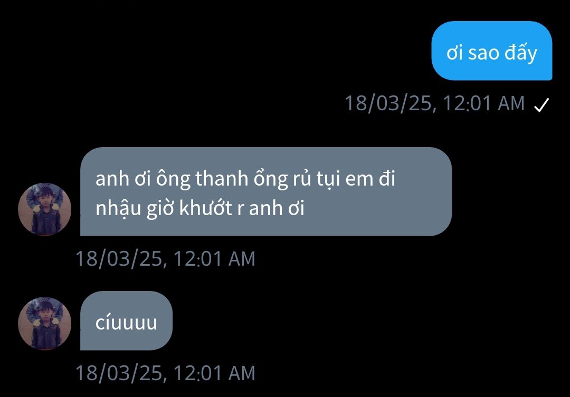Click the word "đấy" in the blue bubble
Screen dimensions: 570x397
tap(520, 53)
